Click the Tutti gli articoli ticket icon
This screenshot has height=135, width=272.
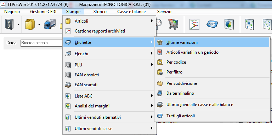(x=160, y=116)
